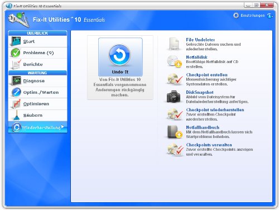Click the Checkpoint erstellen disc icon
This screenshot has height=210, width=279.
point(175,79)
